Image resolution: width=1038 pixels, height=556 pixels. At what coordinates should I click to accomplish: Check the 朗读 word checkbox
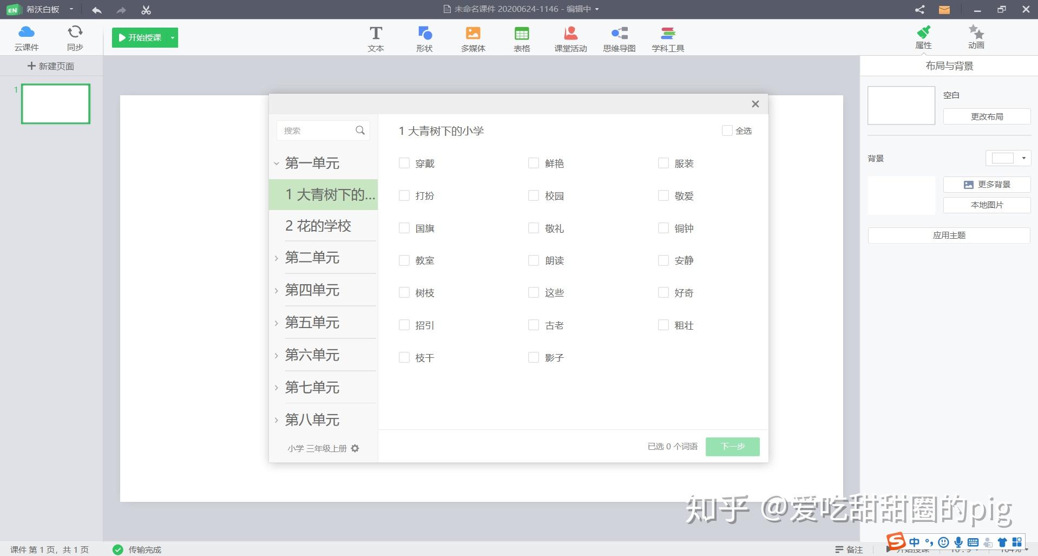[534, 260]
